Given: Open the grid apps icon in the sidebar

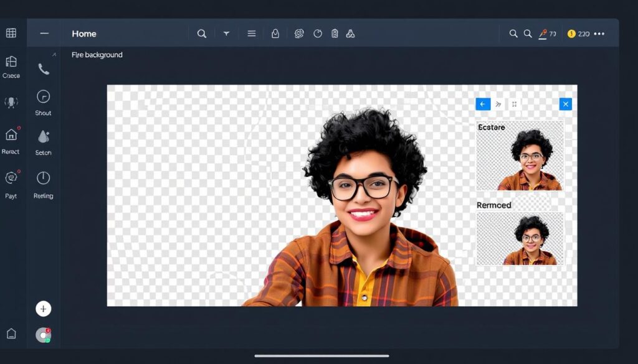Looking at the screenshot, I should [x=11, y=33].
